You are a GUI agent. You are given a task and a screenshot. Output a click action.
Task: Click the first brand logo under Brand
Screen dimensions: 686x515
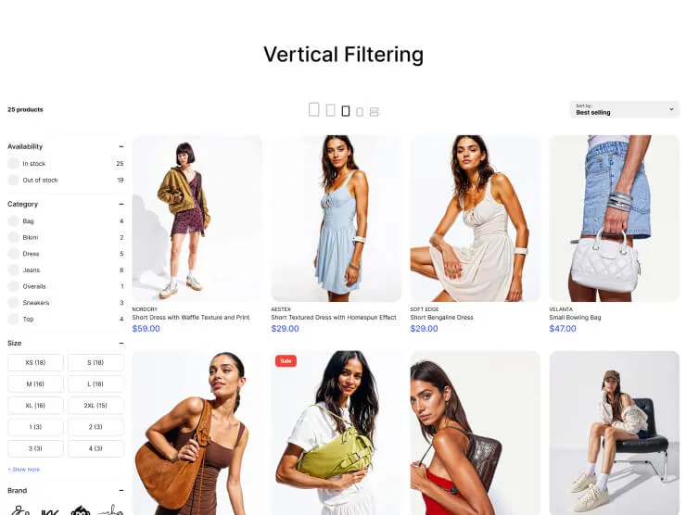tap(20, 509)
